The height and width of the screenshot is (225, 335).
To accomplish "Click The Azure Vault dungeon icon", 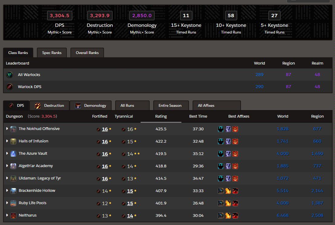I will click(x=13, y=154).
